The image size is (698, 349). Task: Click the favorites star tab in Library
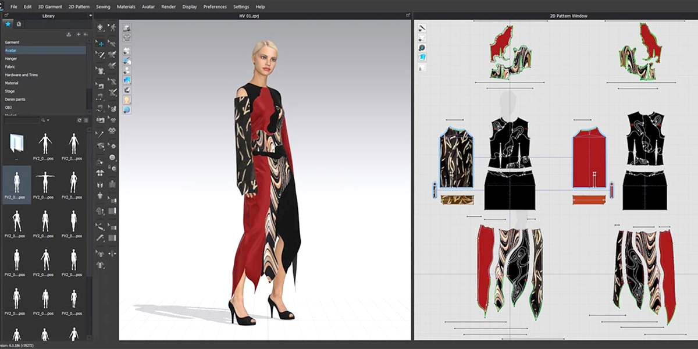point(8,24)
